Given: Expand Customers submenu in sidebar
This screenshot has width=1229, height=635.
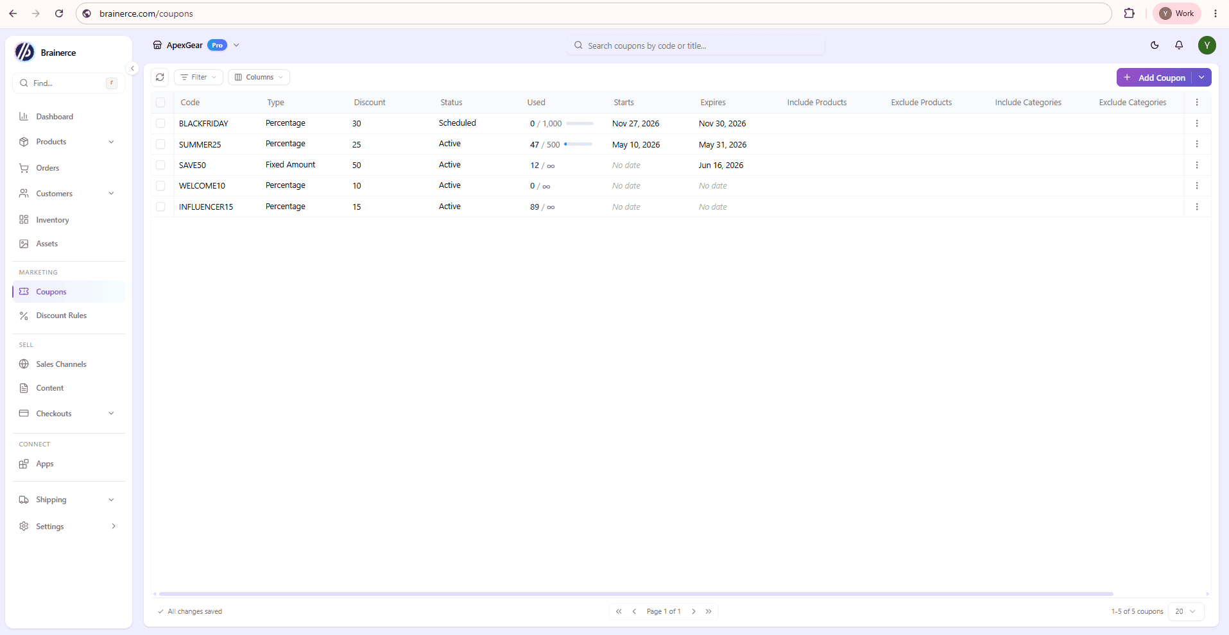Looking at the screenshot, I should pyautogui.click(x=111, y=194).
